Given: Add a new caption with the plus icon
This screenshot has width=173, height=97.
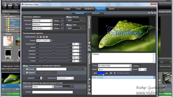Looking at the screenshot, I should (x=89, y=79).
